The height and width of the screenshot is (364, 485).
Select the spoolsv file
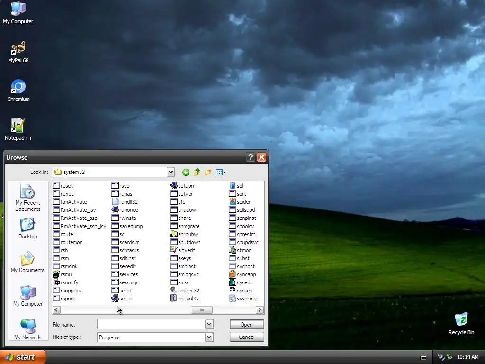pos(242,226)
